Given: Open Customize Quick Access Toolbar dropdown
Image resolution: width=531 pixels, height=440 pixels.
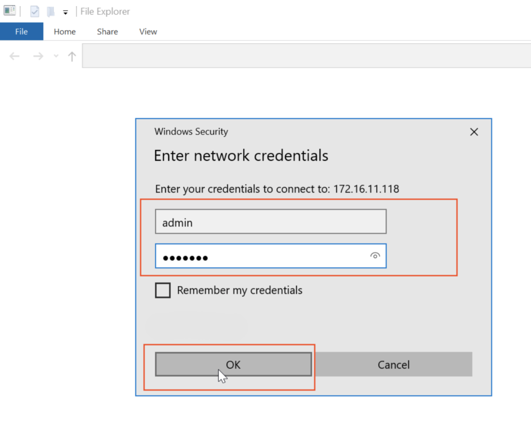Looking at the screenshot, I should pyautogui.click(x=65, y=12).
